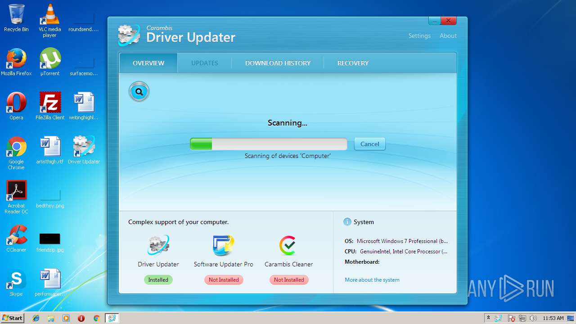Open the About menu link

448,36
